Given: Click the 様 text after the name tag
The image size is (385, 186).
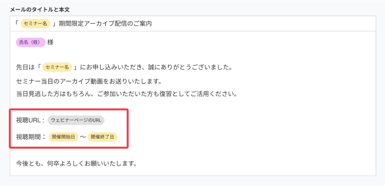Looking at the screenshot, I should click(x=50, y=42).
